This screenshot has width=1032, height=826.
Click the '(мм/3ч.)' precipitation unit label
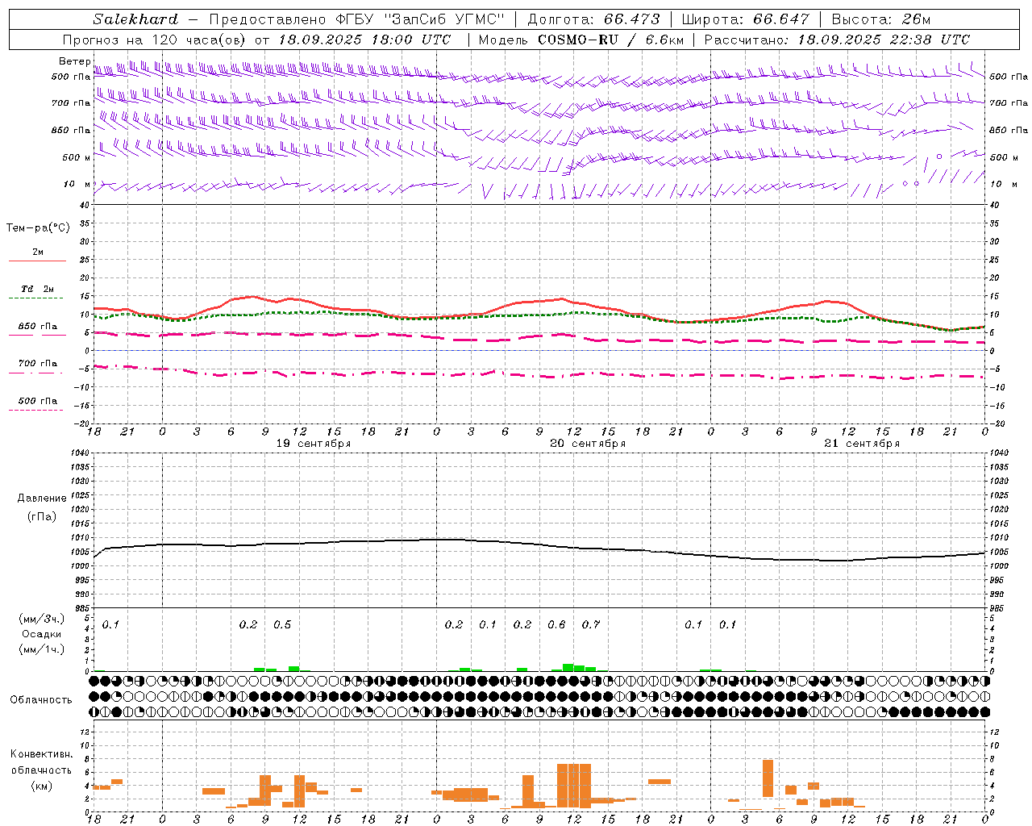(x=42, y=619)
